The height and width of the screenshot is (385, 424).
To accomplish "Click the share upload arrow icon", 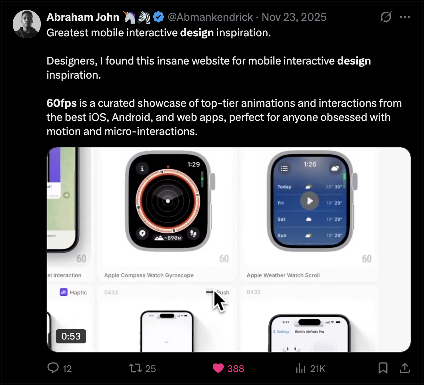I will coord(405,368).
